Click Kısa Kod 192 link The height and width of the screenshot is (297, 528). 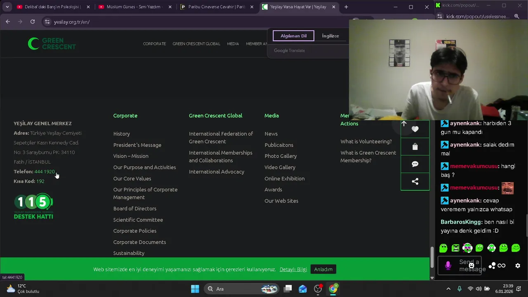click(40, 181)
